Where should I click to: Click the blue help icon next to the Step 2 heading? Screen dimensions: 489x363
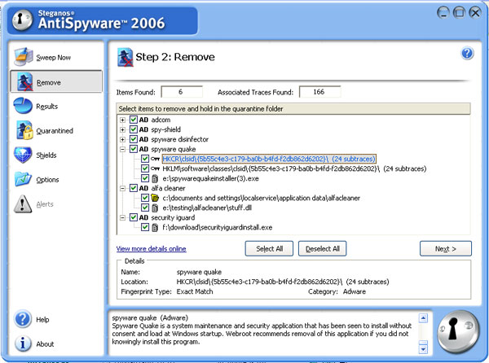(x=467, y=54)
